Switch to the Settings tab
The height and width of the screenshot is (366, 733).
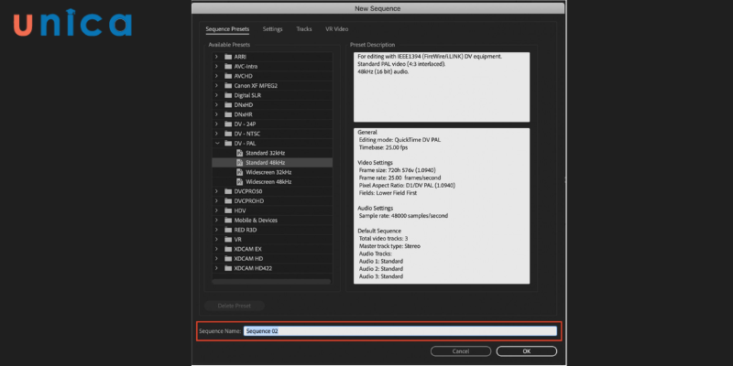[272, 29]
